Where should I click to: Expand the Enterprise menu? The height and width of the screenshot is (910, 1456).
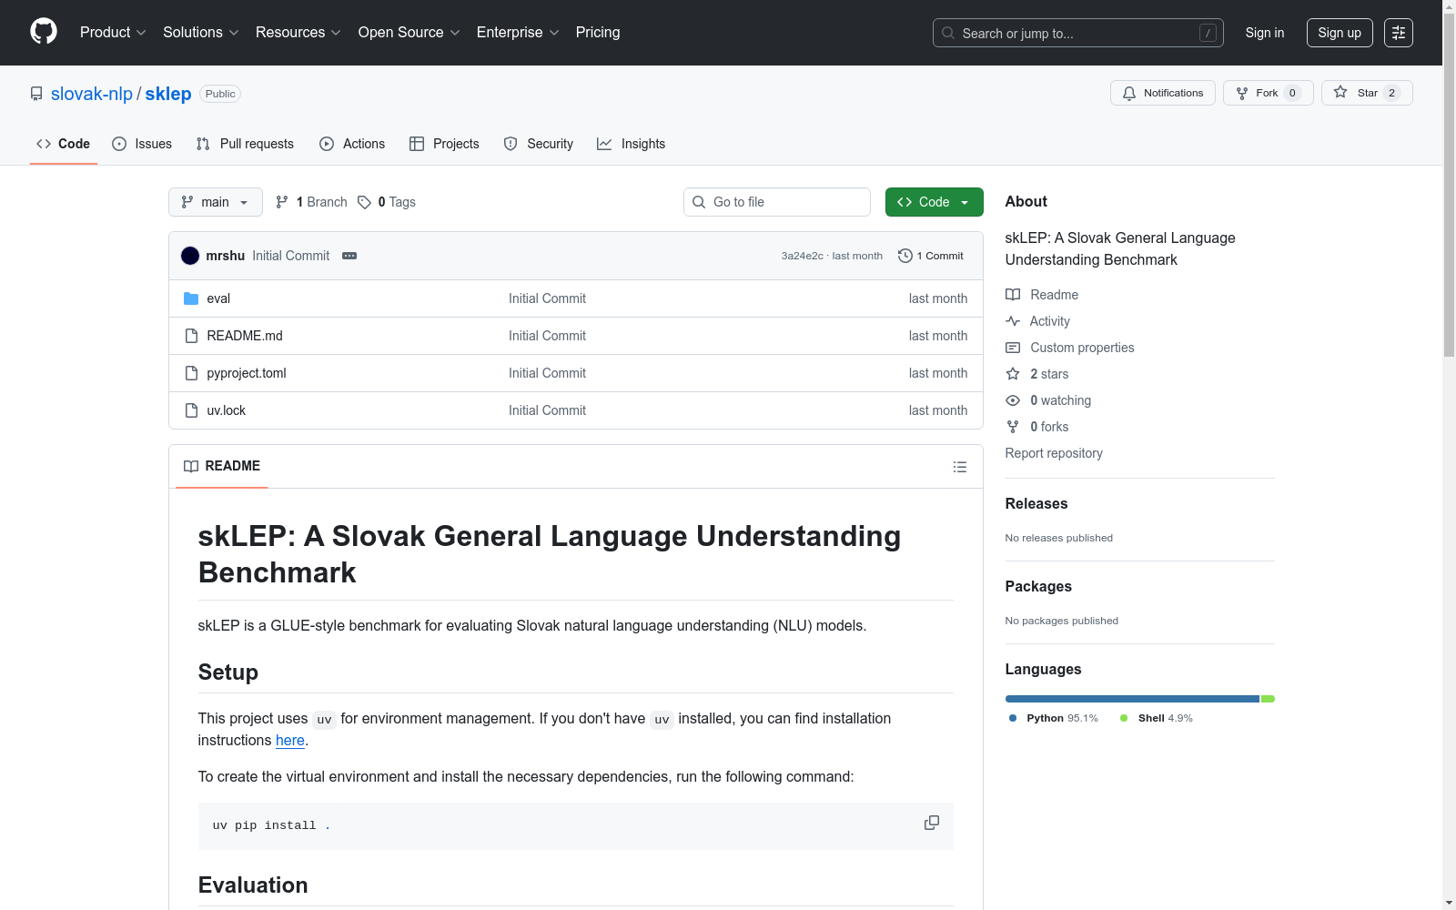518,33
